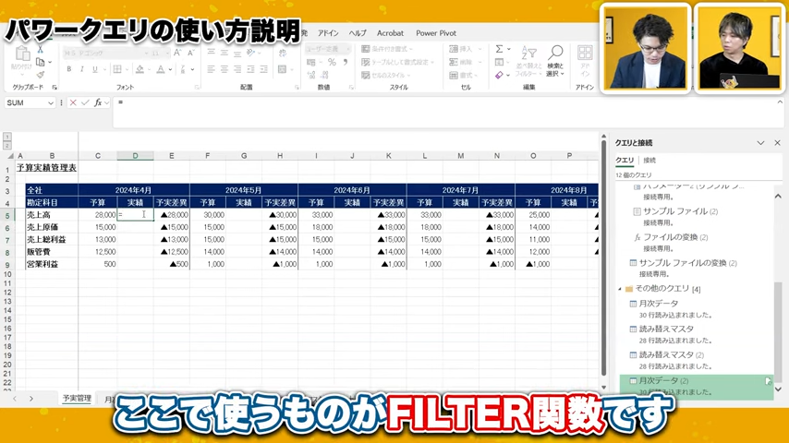The width and height of the screenshot is (789, 443).
Task: Open the Power Pivot ribbon tab
Action: 436,33
